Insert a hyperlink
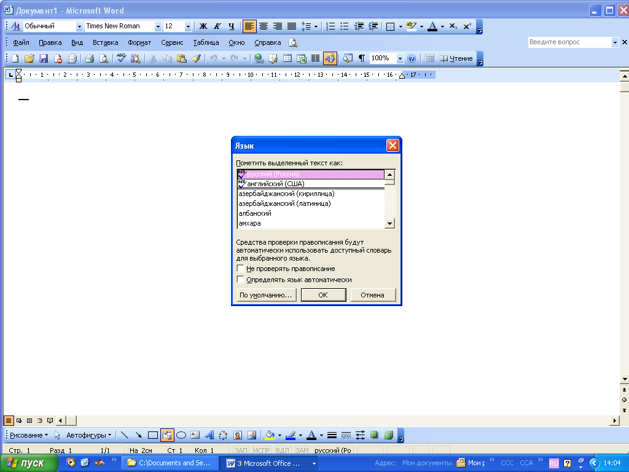Viewport: 629px width, 472px height. pyautogui.click(x=259, y=58)
